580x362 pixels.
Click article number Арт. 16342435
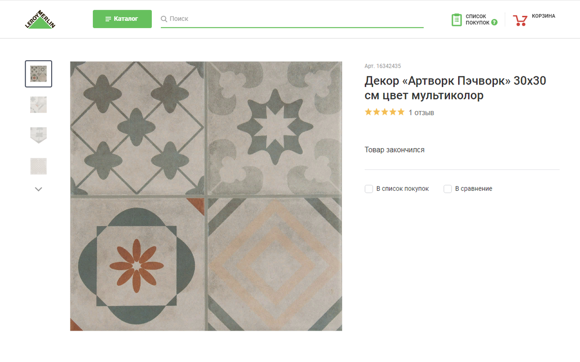(383, 66)
